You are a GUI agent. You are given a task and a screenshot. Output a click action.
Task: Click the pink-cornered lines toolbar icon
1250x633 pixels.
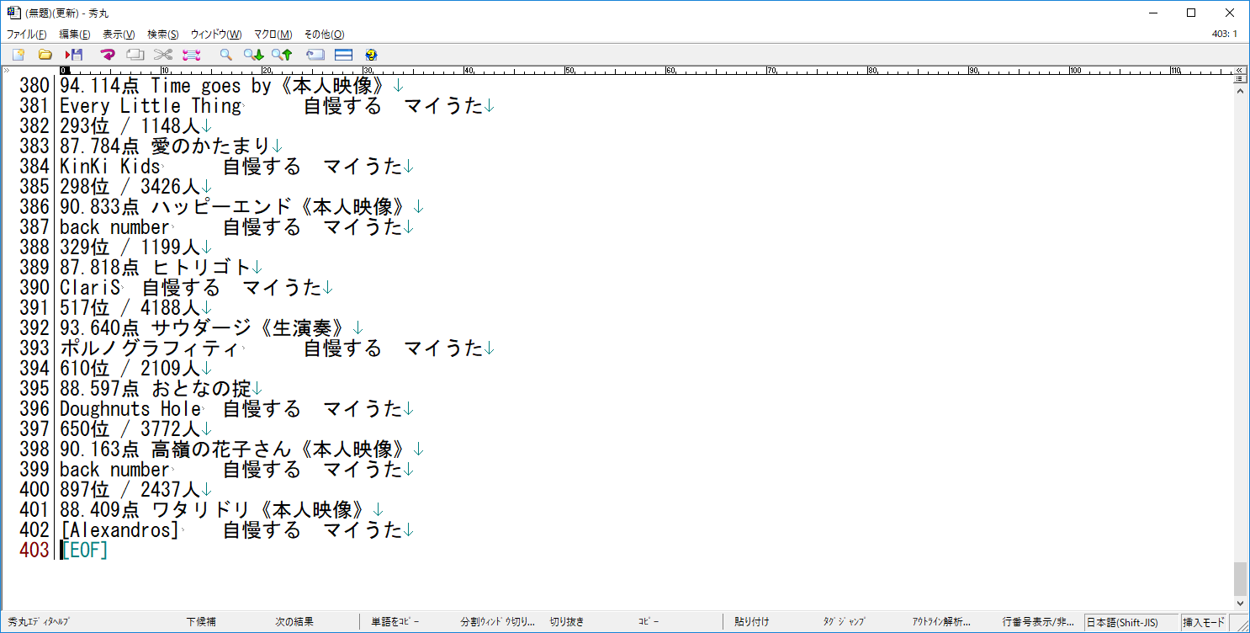[191, 55]
